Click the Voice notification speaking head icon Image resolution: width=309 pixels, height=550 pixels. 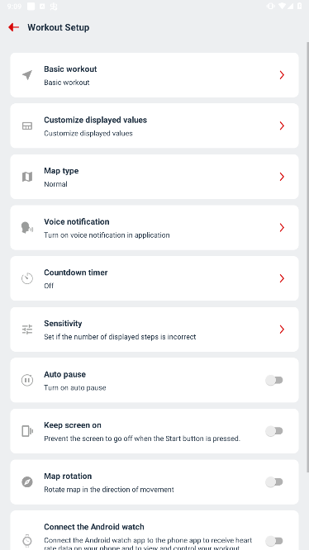[x=27, y=228]
